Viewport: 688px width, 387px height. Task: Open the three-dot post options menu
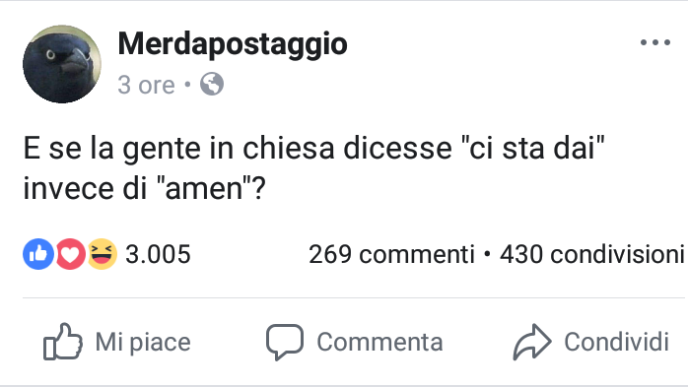(655, 42)
